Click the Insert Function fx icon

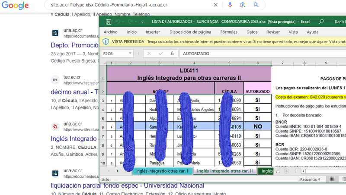point(172,53)
